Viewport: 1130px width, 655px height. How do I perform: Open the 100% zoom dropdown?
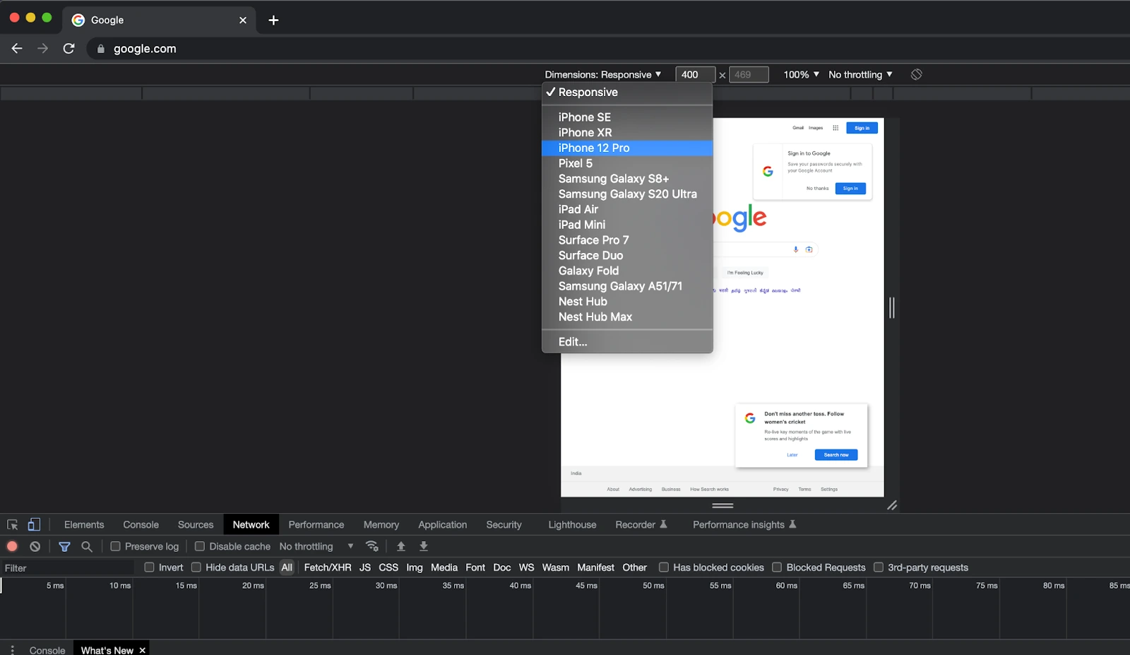click(799, 74)
